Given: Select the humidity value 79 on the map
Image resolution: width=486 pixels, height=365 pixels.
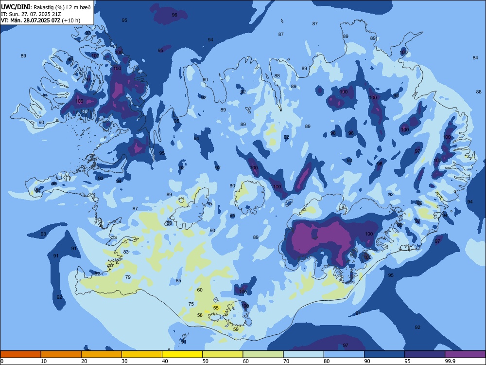Looking at the screenshot, I should coord(128,277).
